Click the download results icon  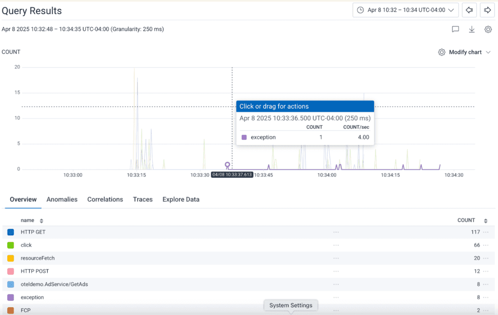pyautogui.click(x=471, y=29)
